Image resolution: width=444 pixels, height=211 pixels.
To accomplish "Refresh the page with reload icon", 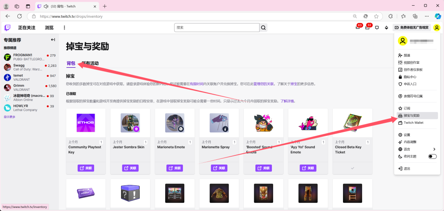I will [20, 16].
